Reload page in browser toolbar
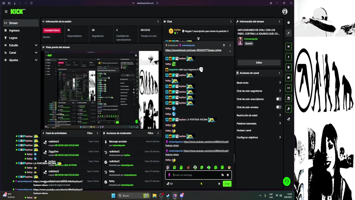The image size is (355, 200). point(31,3)
